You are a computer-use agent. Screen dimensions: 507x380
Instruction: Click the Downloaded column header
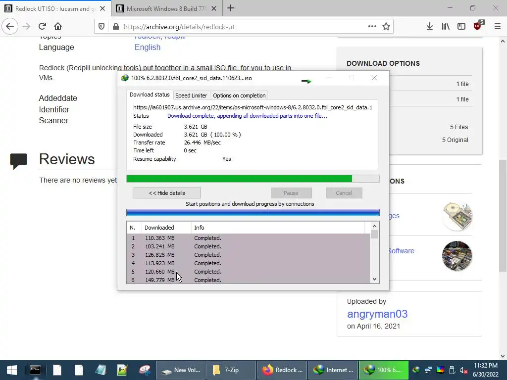click(x=166, y=228)
